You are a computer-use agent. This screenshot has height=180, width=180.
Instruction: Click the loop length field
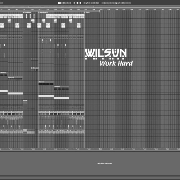(126, 3)
